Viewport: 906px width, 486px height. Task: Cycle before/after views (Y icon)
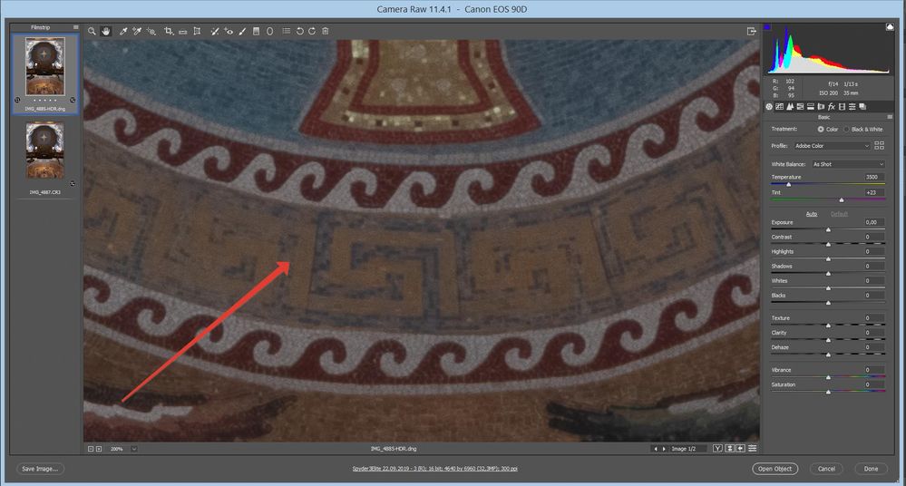click(x=717, y=449)
